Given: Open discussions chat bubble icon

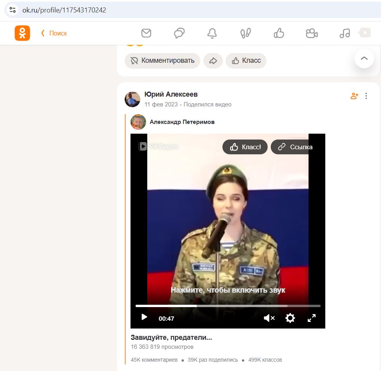Looking at the screenshot, I should 179,33.
